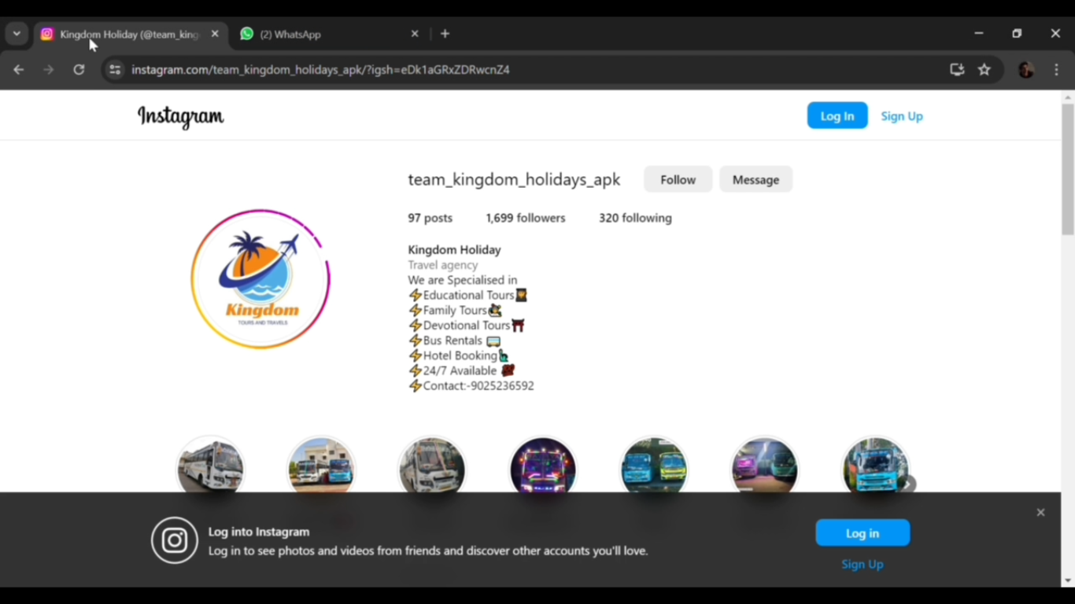Screen dimensions: 1075x604
Task: Click the Instagram camera icon in banner
Action: [175, 540]
